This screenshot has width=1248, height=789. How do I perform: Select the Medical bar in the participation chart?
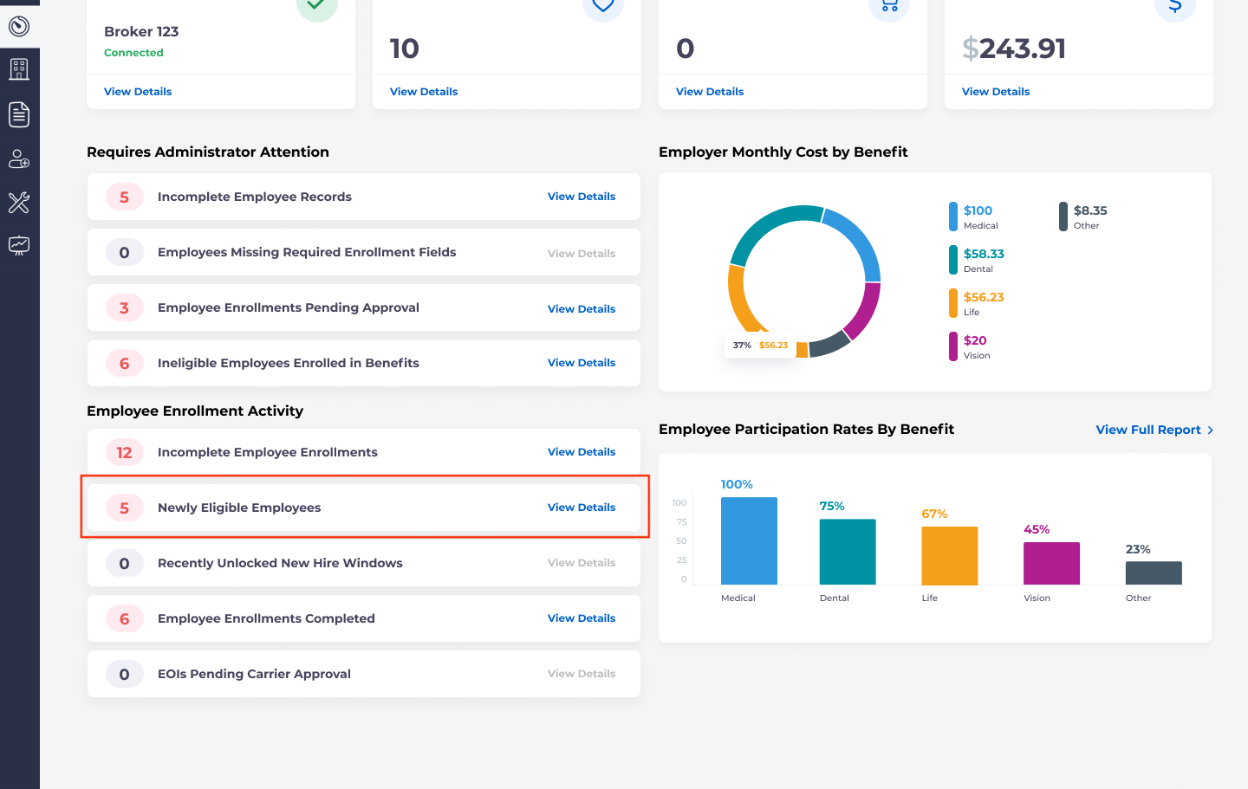coord(748,540)
